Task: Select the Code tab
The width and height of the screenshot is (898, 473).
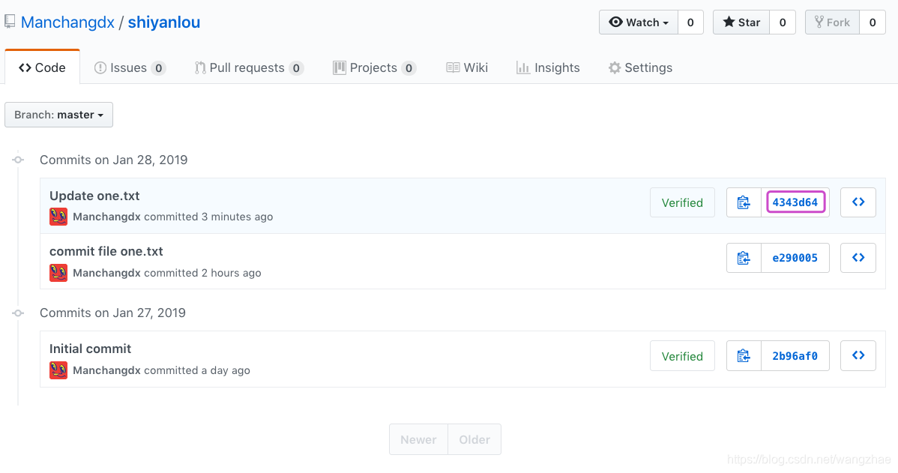Action: [43, 67]
